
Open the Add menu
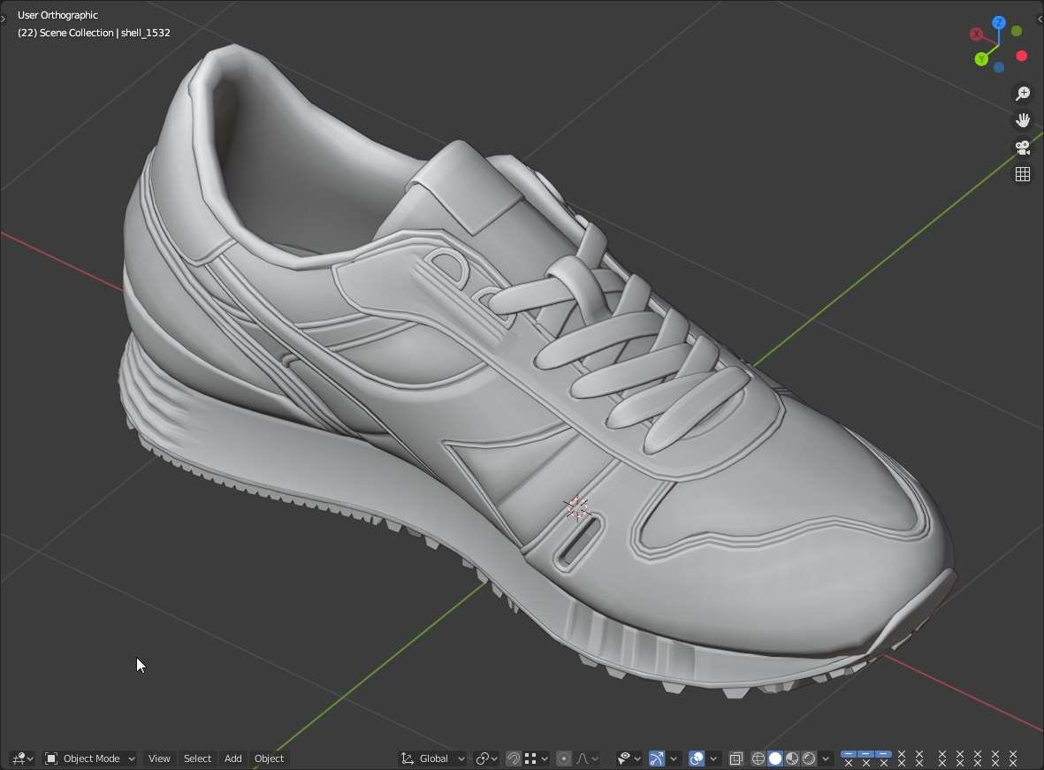coord(232,759)
